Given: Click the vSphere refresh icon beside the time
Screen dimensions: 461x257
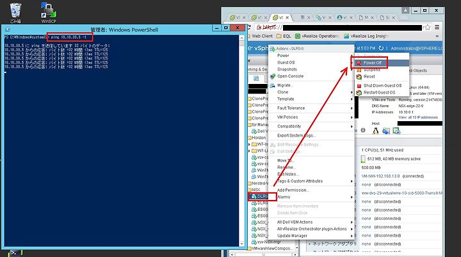Looking at the screenshot, I should [x=381, y=48].
